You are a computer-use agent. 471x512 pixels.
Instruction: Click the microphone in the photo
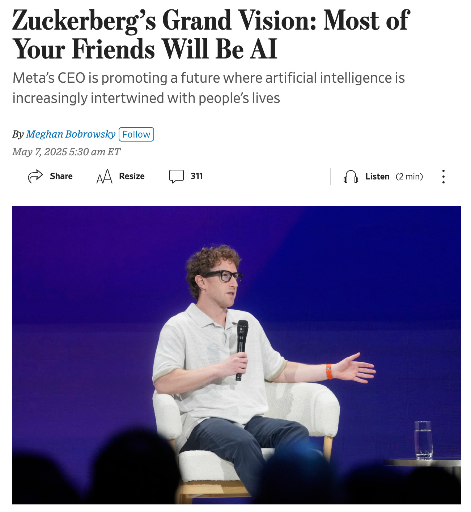point(242,350)
